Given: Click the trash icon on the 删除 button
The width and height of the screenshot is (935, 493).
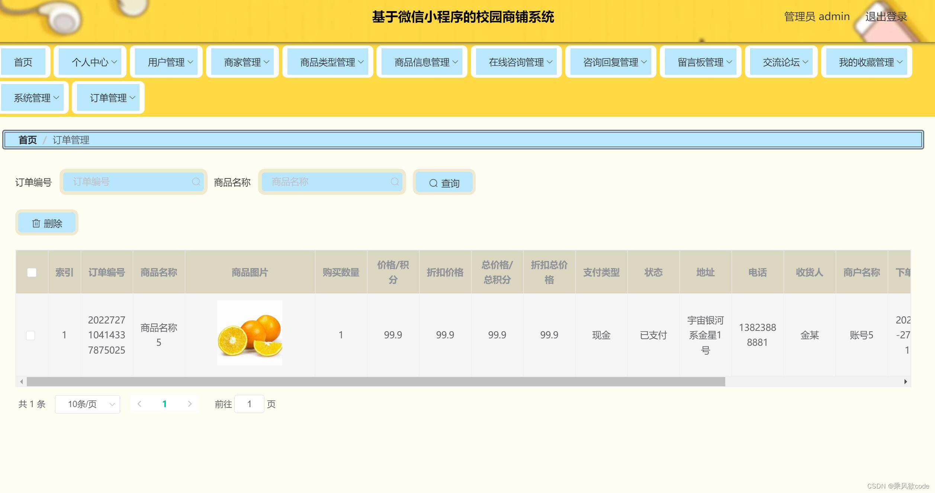Looking at the screenshot, I should (x=36, y=222).
